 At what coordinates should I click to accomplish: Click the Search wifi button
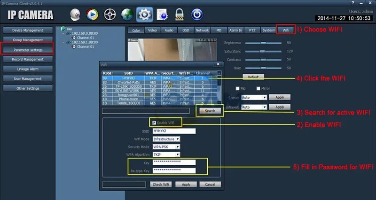210,111
